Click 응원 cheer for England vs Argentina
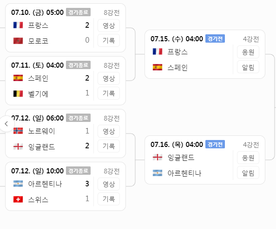The width and height of the screenshot is (276, 229). tap(248, 158)
